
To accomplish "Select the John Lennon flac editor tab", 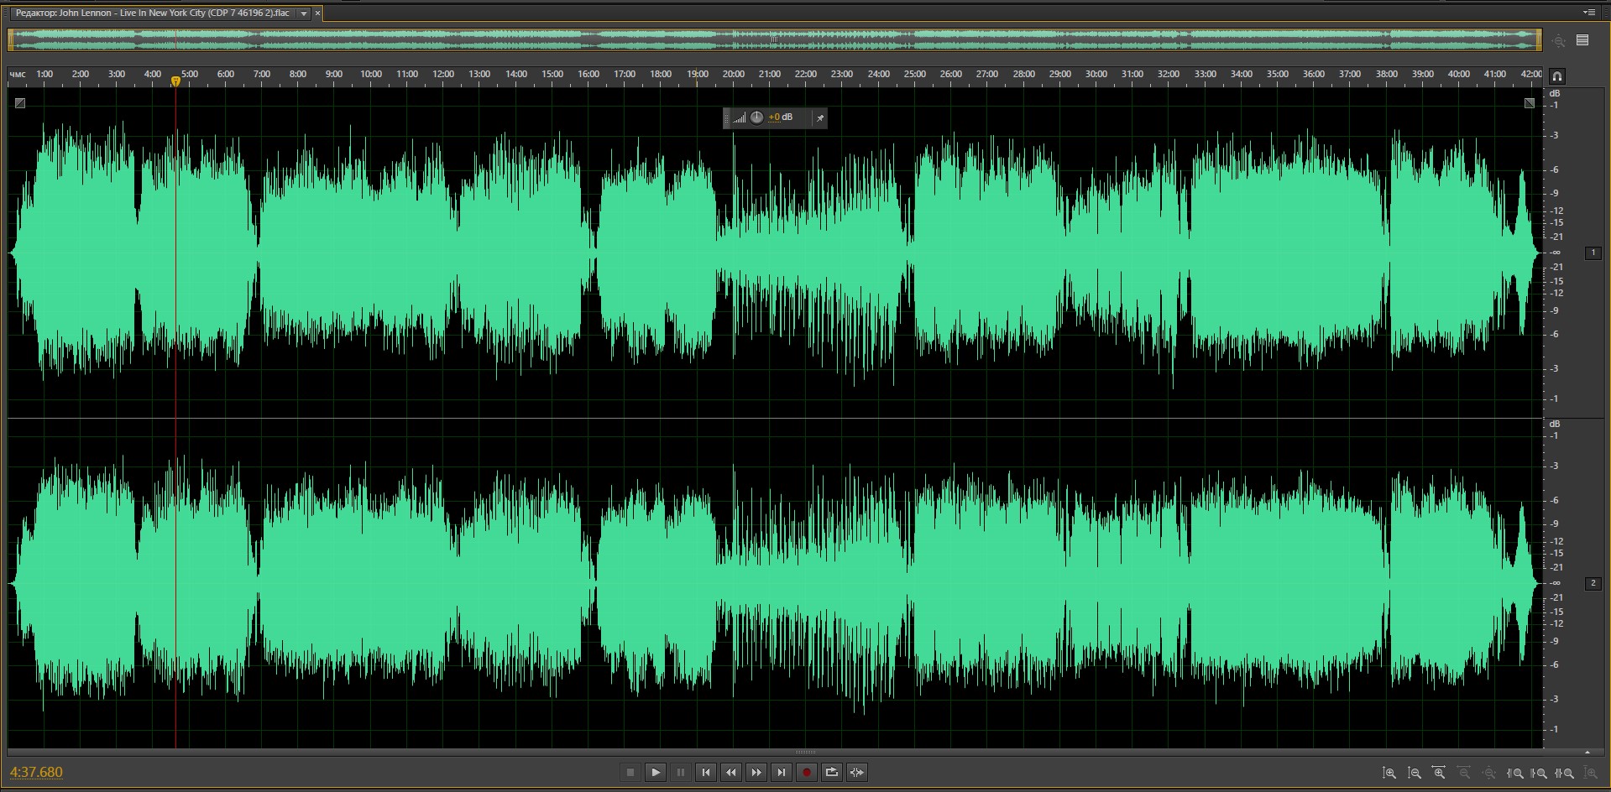I will 153,13.
